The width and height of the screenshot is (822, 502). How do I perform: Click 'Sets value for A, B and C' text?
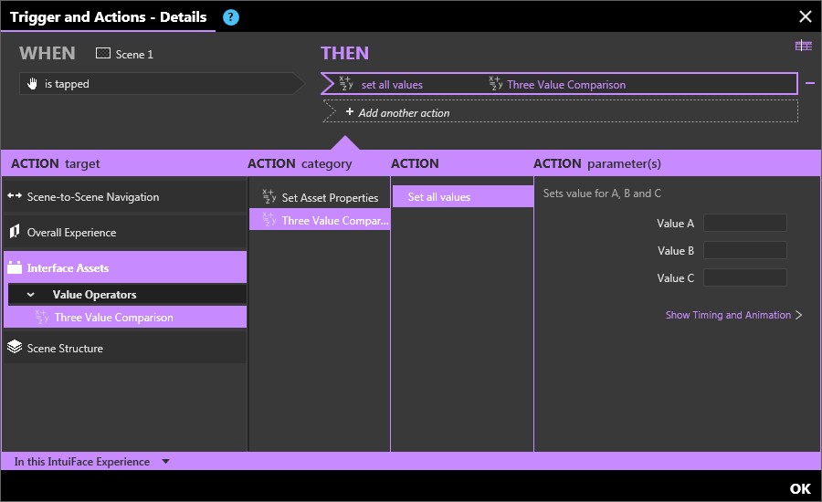pyautogui.click(x=602, y=193)
